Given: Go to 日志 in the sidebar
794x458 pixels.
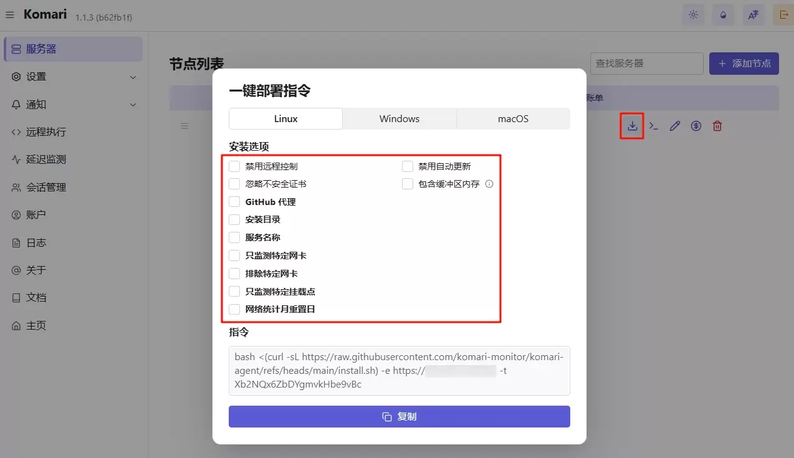Looking at the screenshot, I should click(x=74, y=243).
